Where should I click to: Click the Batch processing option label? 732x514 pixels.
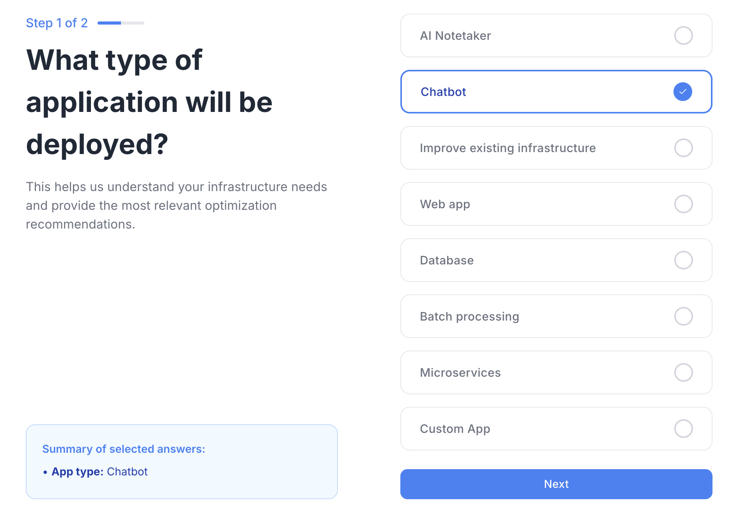coord(469,317)
